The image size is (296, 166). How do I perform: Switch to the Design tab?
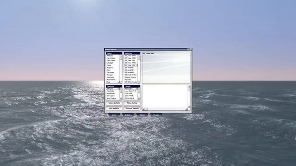pyautogui.click(x=156, y=115)
